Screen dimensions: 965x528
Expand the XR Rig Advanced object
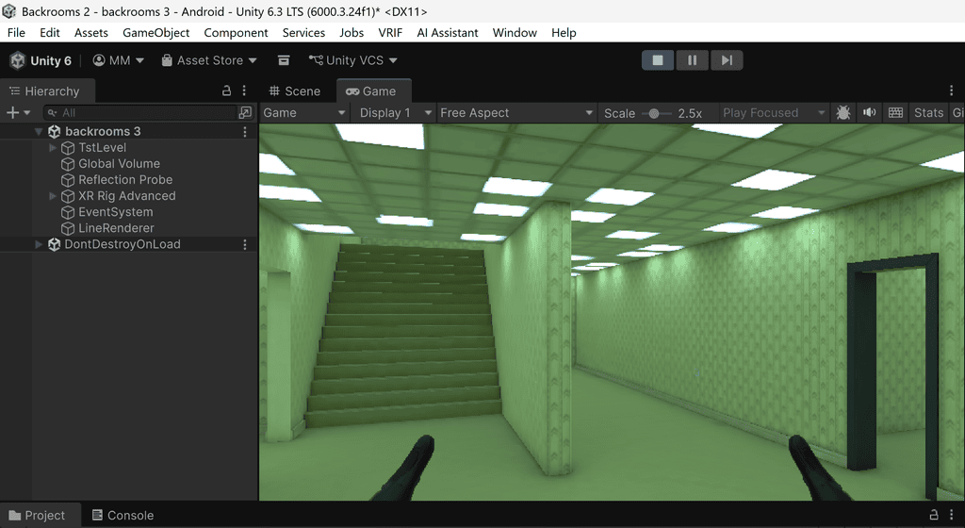pyautogui.click(x=53, y=196)
